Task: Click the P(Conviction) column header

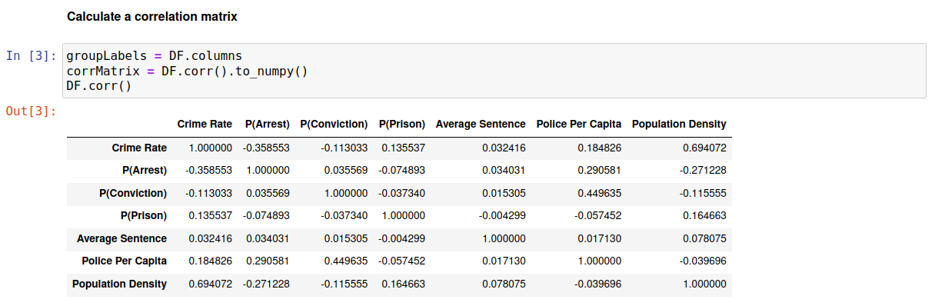Action: 334,124
